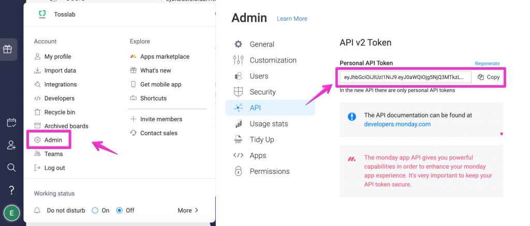
Task: Open Apps marketplace menu entry
Action: click(165, 57)
